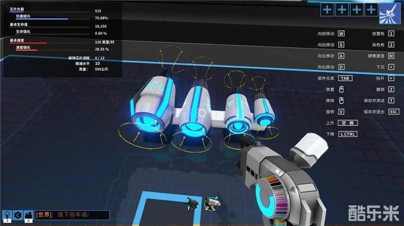Click the 1 key beside 放置枪
This screenshot has height=226, width=404.
[391, 34]
